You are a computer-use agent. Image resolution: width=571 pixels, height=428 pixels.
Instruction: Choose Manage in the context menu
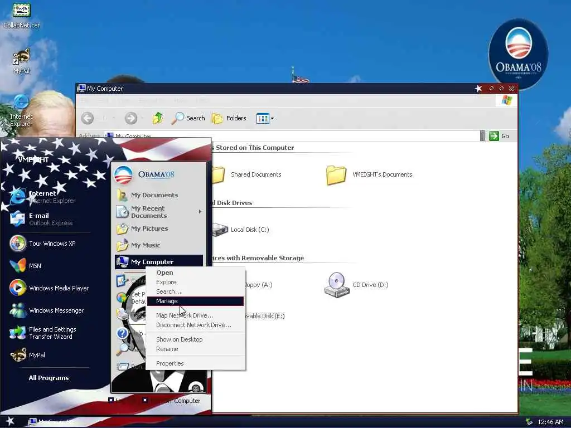(195, 301)
